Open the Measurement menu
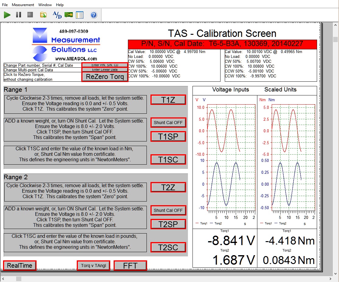Screen dimensions: 339x282 click(23, 5)
